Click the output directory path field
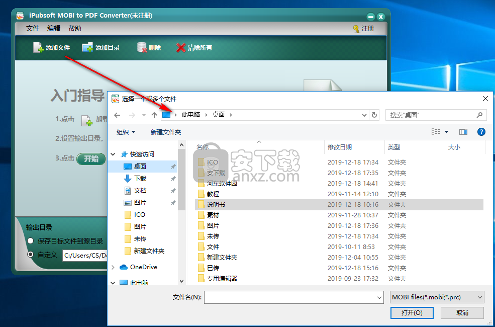The height and width of the screenshot is (327, 495). click(85, 255)
